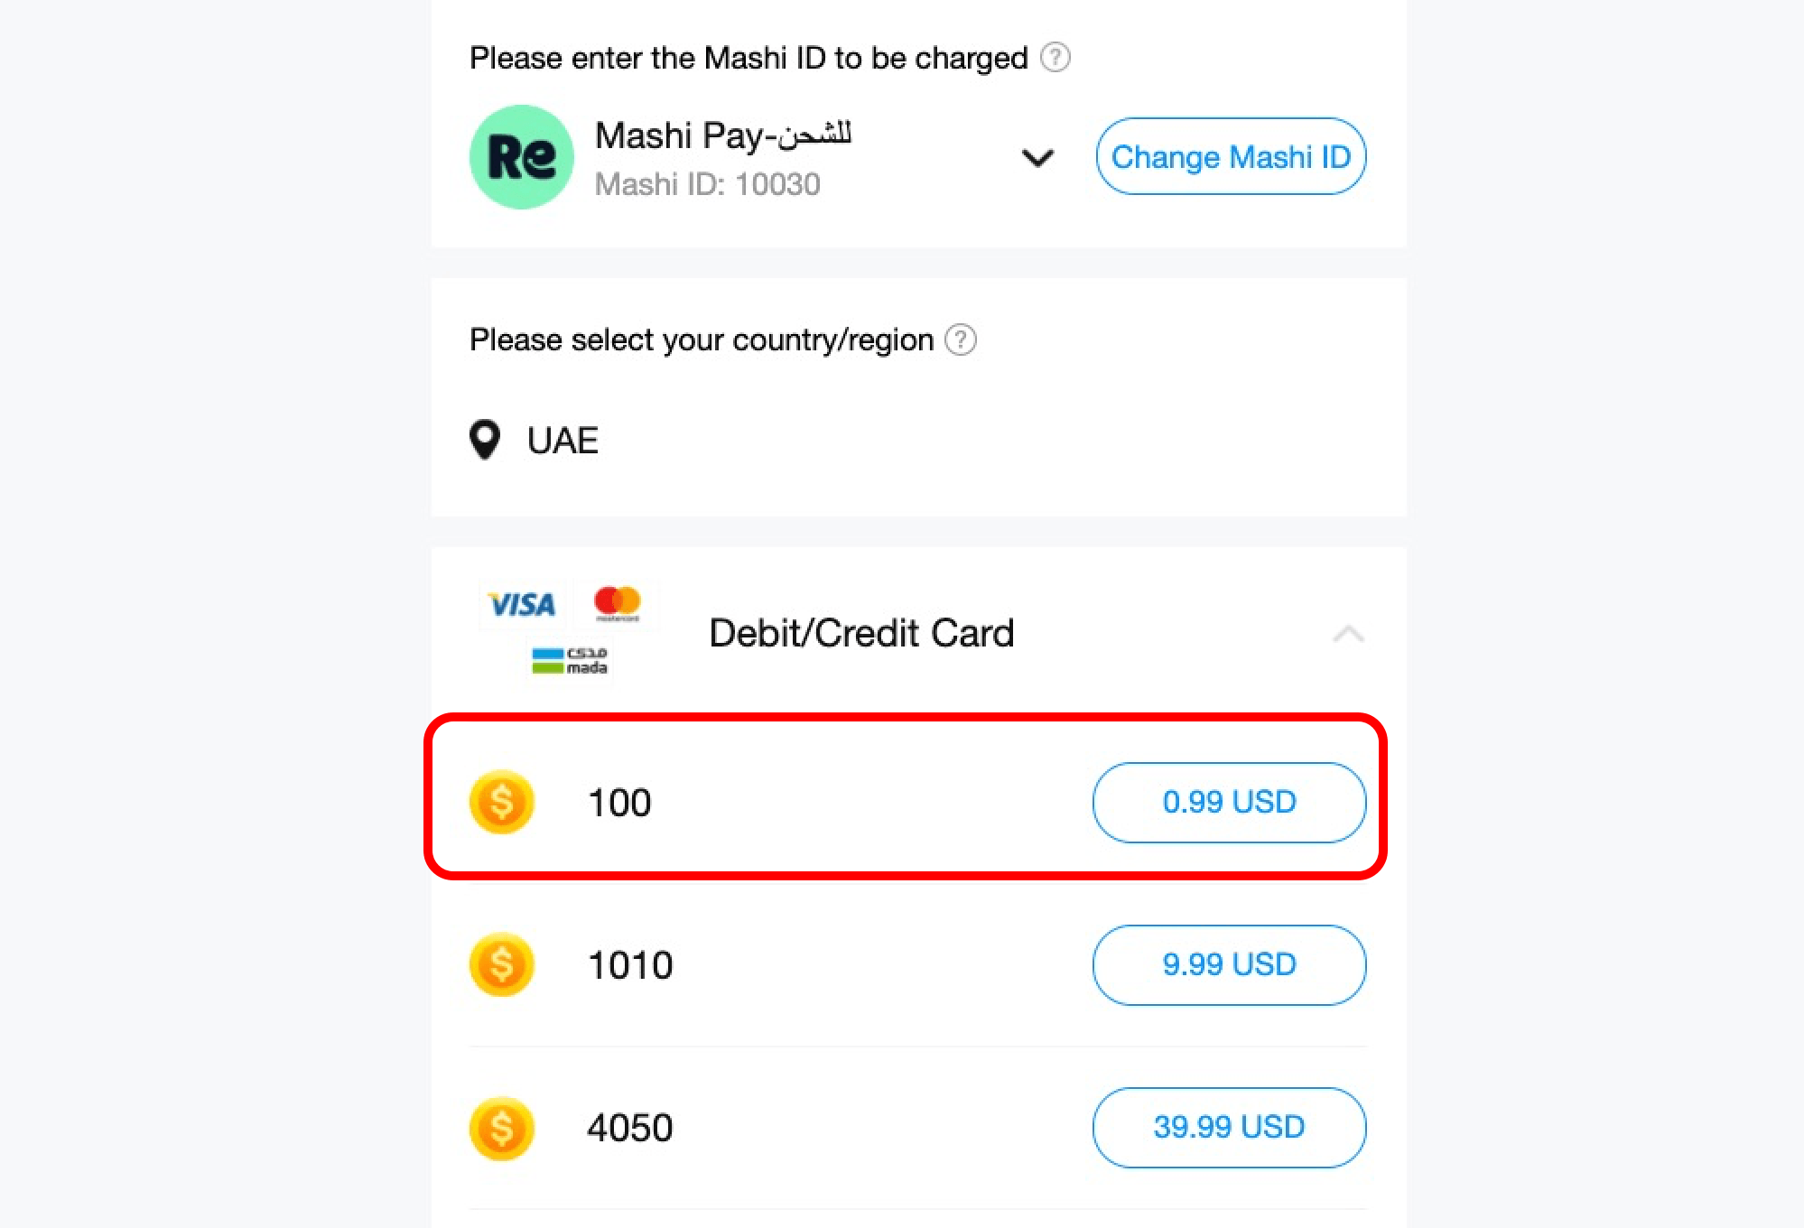
Task: Click the location pin icon
Action: [x=485, y=440]
